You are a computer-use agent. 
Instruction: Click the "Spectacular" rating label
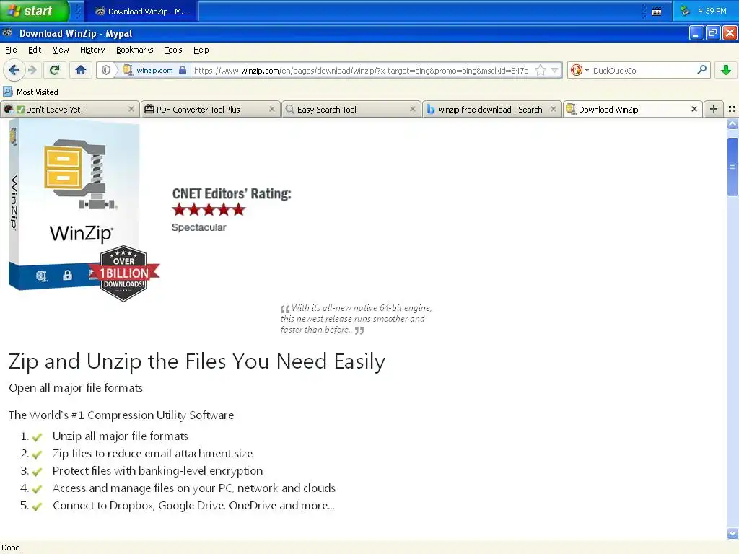coord(199,227)
